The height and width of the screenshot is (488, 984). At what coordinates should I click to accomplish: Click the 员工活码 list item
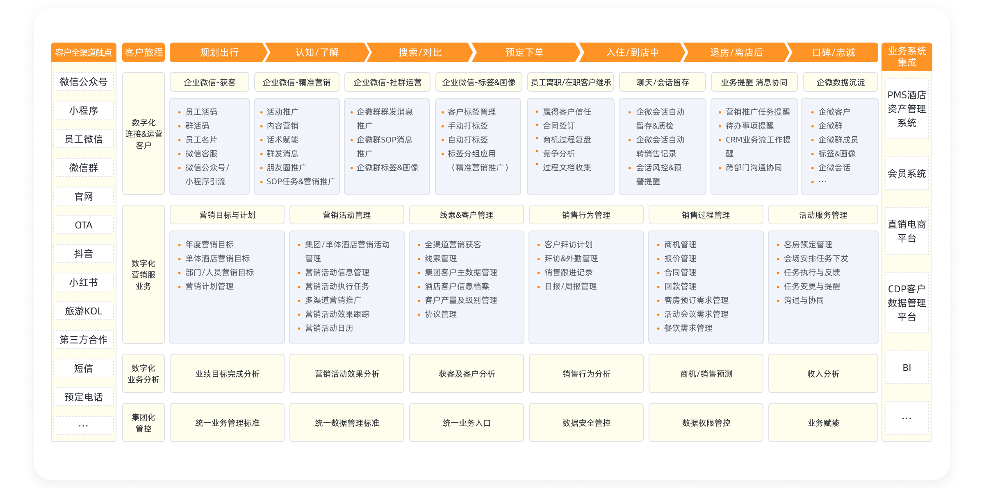pyautogui.click(x=201, y=112)
